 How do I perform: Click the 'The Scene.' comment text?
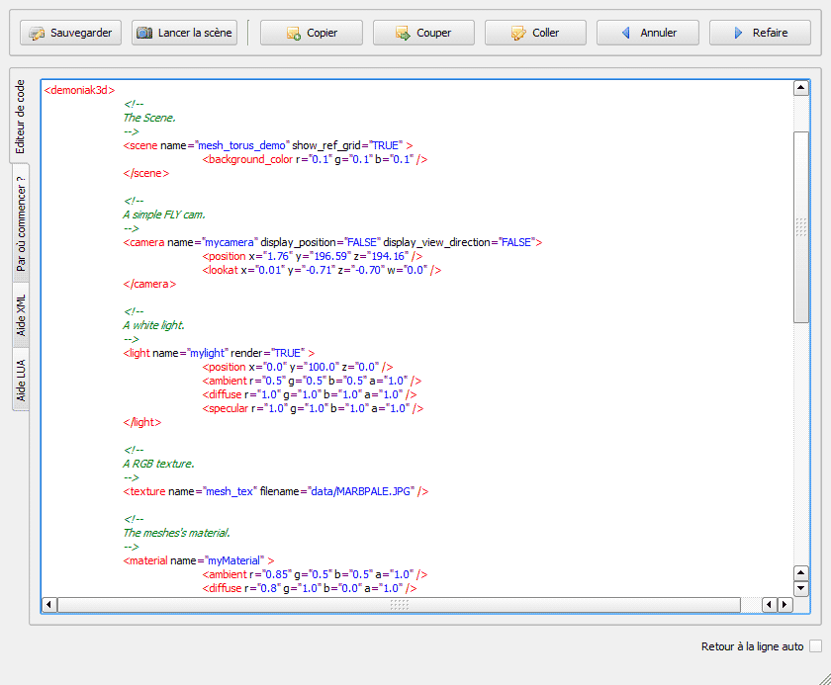pos(149,118)
